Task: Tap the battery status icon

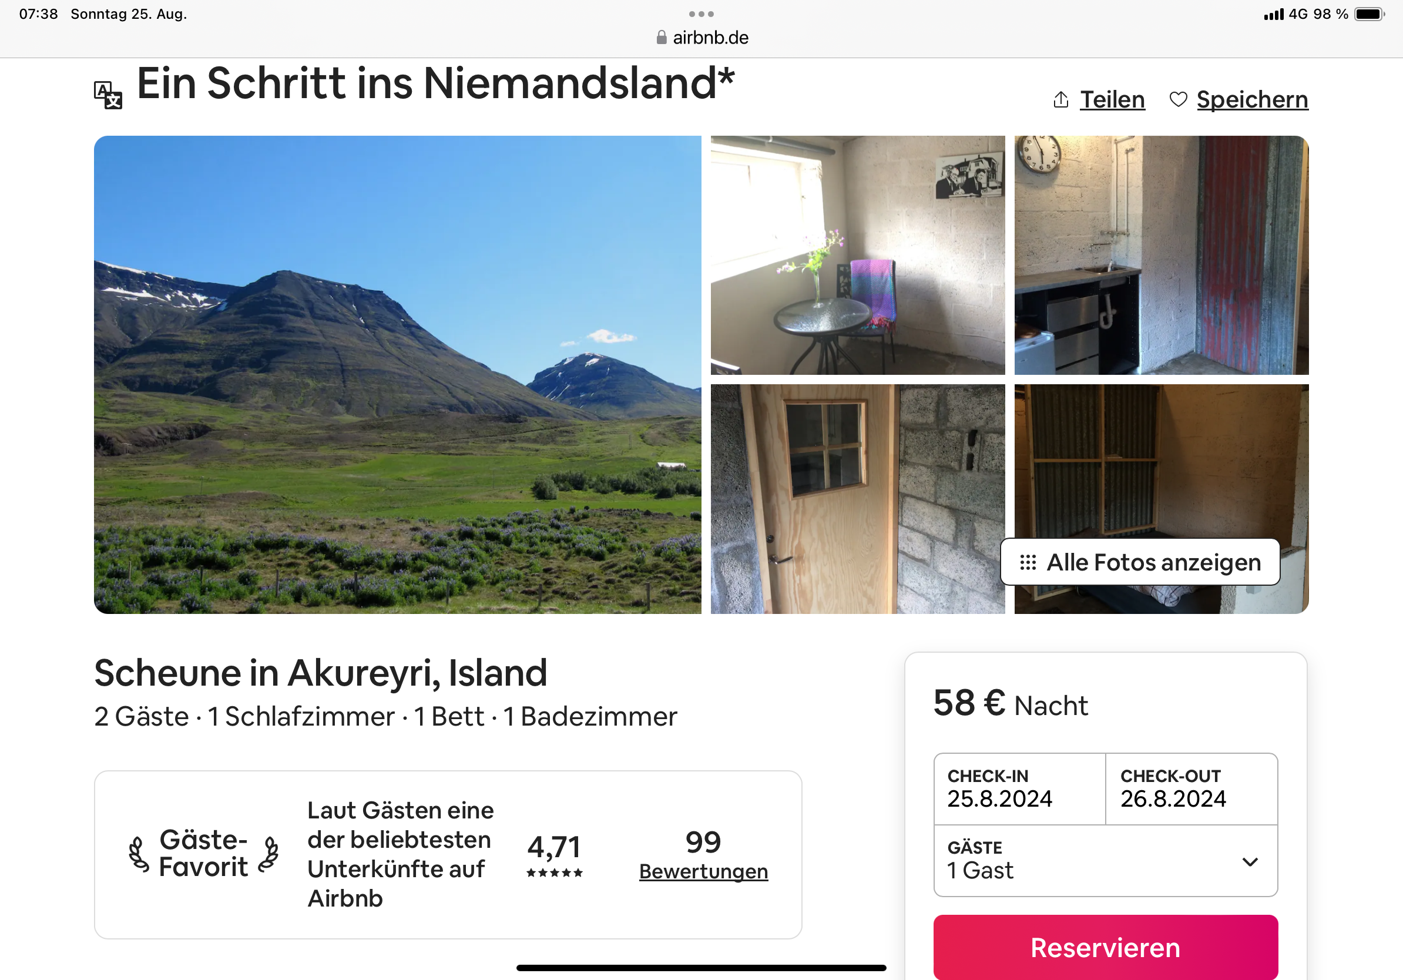Action: pos(1369,14)
